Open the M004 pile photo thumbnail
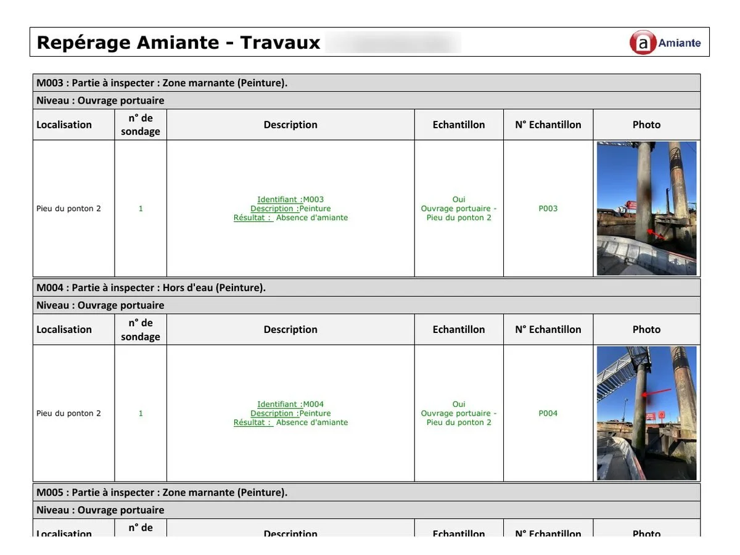 647,413
